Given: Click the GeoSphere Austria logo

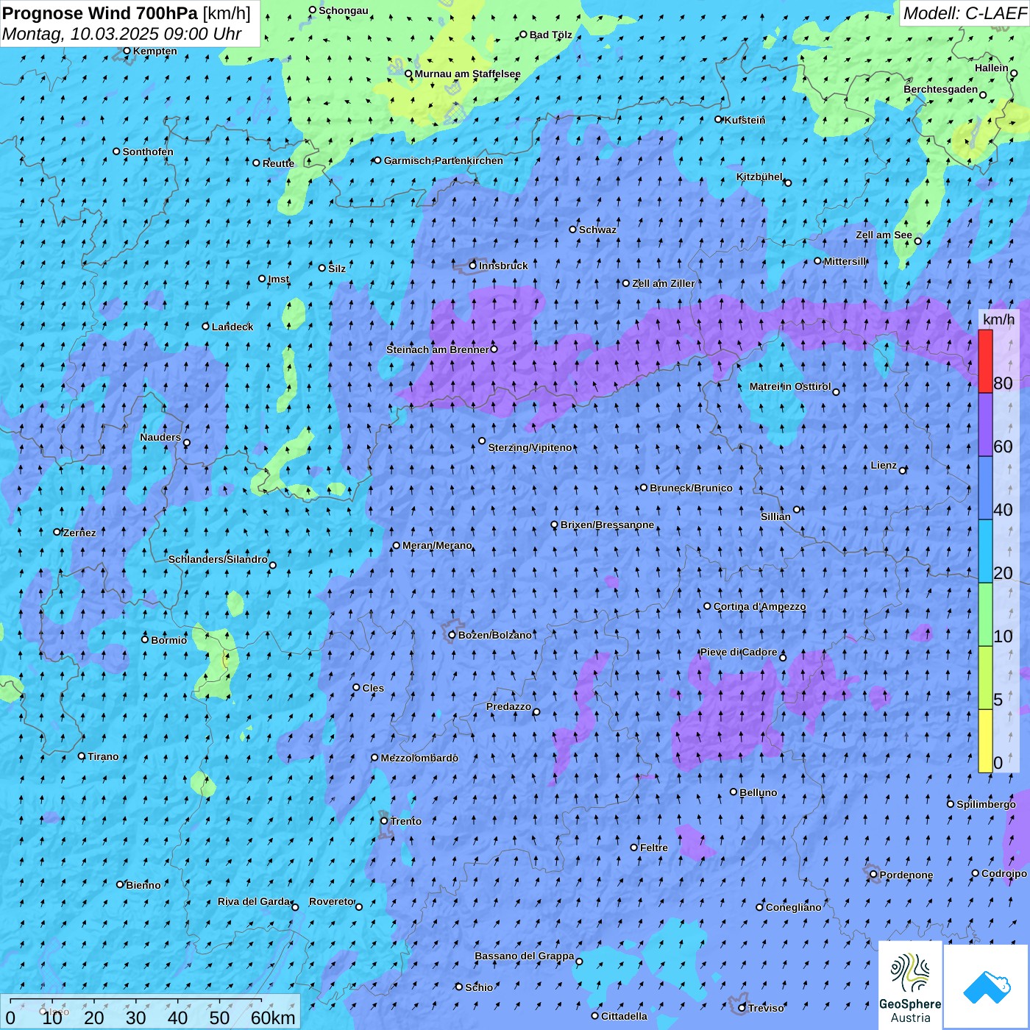Looking at the screenshot, I should click(910, 984).
